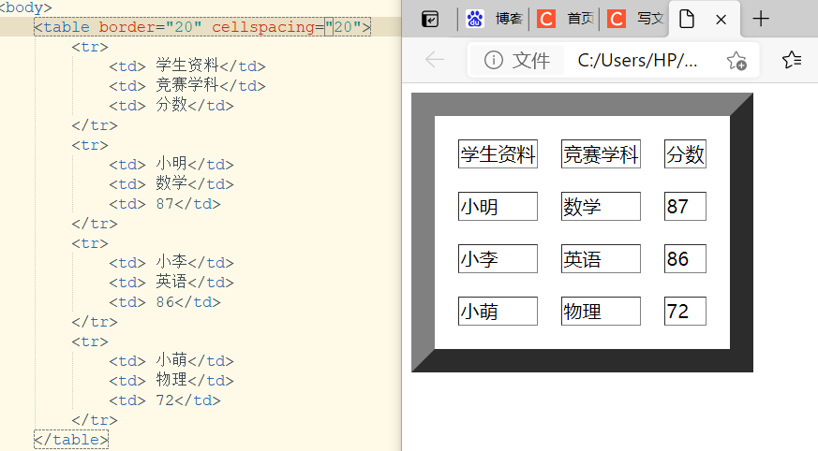Click the cellspacing attribute value in code
This screenshot has height=451, width=818.
(343, 27)
